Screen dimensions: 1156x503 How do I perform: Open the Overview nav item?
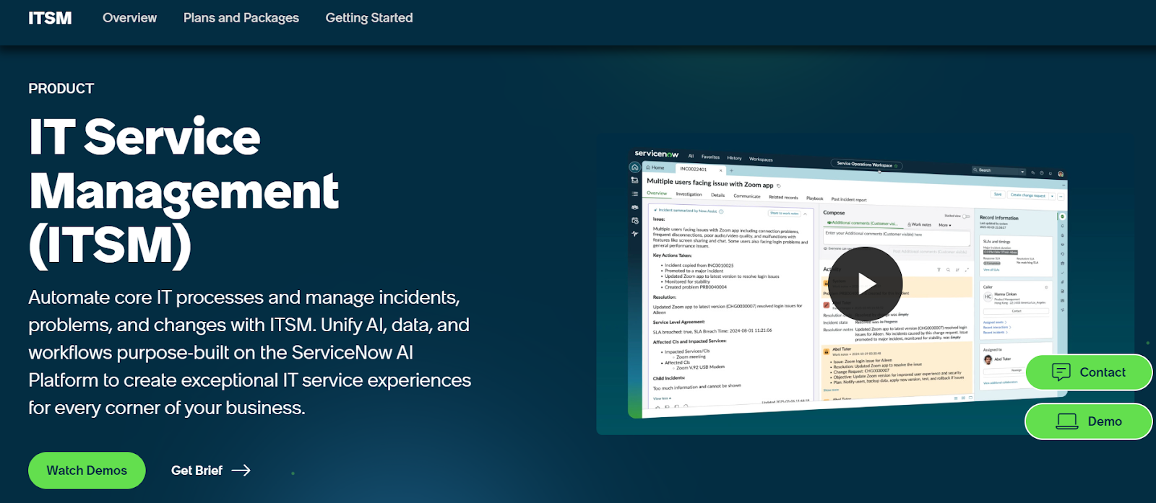(x=129, y=18)
